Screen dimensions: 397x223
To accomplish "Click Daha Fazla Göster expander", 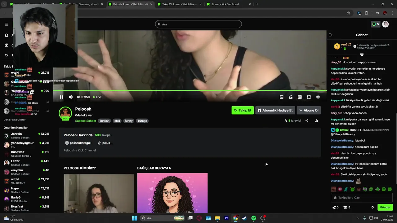I will tap(15, 120).
